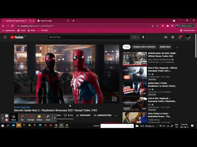Click the PARTAGER share button

pos(83,115)
